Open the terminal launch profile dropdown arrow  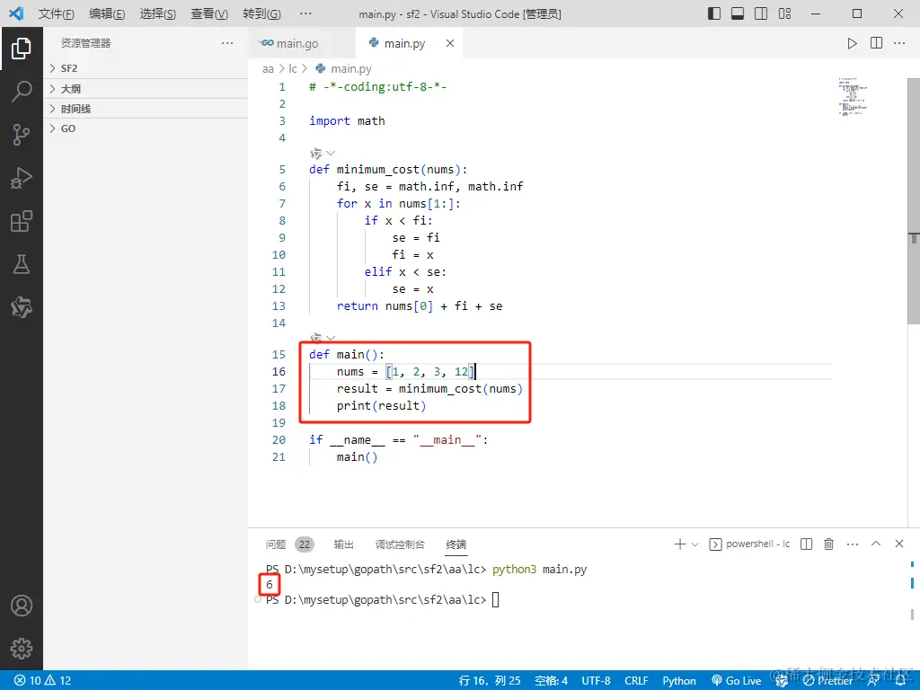point(694,544)
